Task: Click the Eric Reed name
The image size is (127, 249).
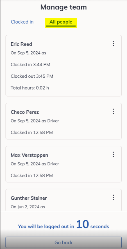Action: pyautogui.click(x=21, y=44)
